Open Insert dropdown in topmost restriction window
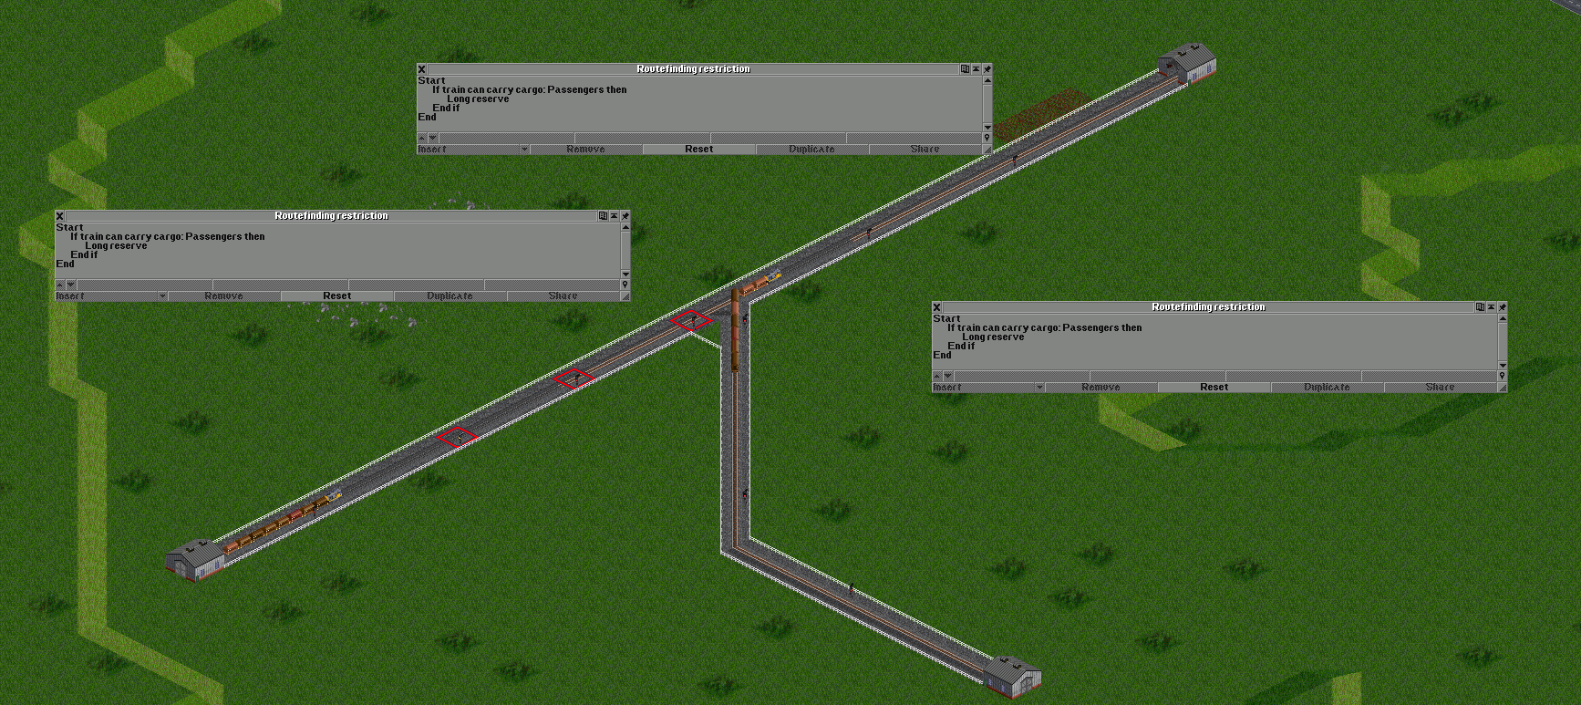1581x705 pixels. click(473, 149)
